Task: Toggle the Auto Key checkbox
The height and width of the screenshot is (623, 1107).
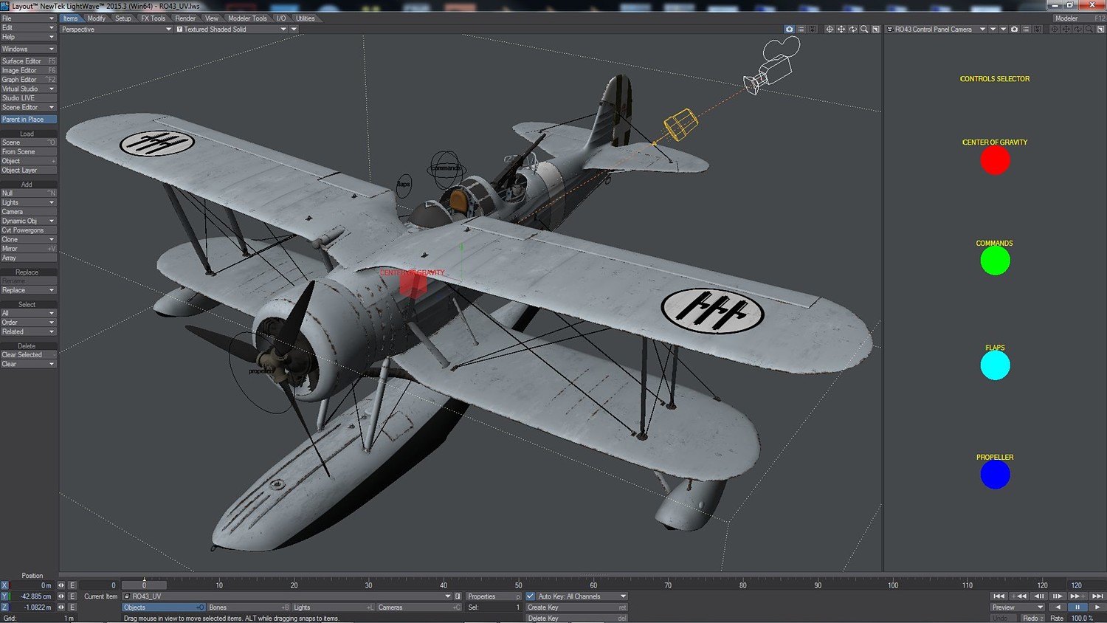Action: click(x=530, y=596)
